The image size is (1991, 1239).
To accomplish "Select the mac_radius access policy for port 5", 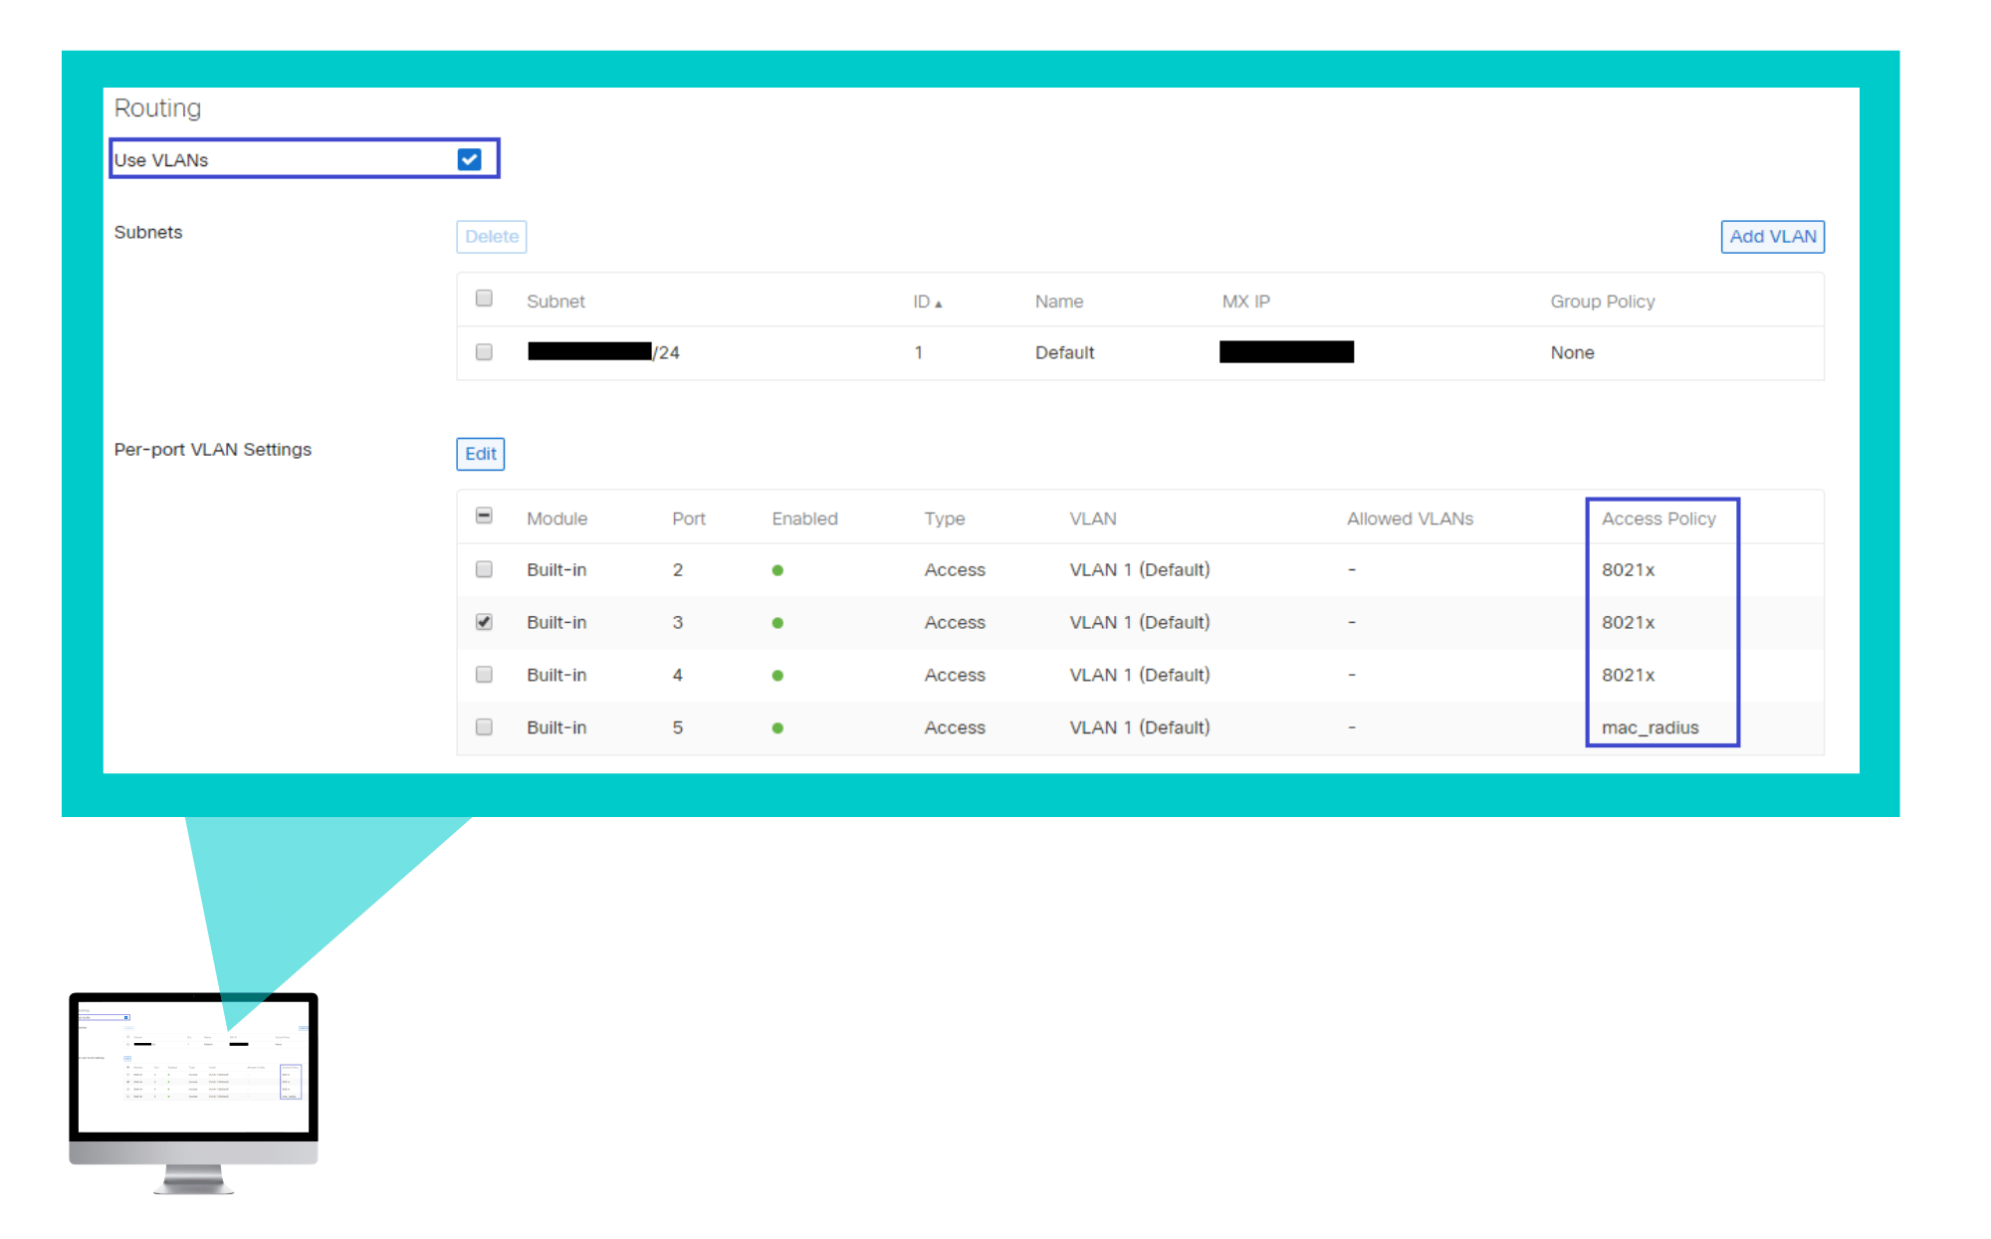I will click(1651, 727).
